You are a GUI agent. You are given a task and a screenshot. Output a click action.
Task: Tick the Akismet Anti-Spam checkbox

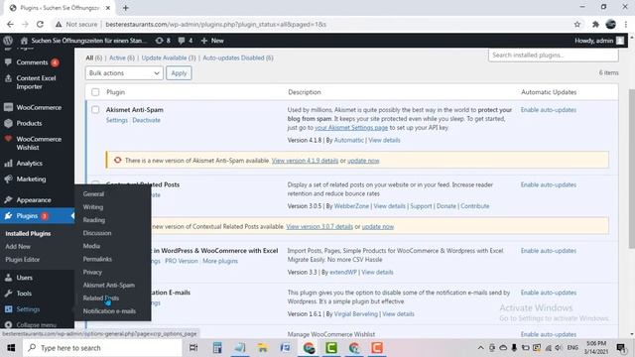[95, 110]
